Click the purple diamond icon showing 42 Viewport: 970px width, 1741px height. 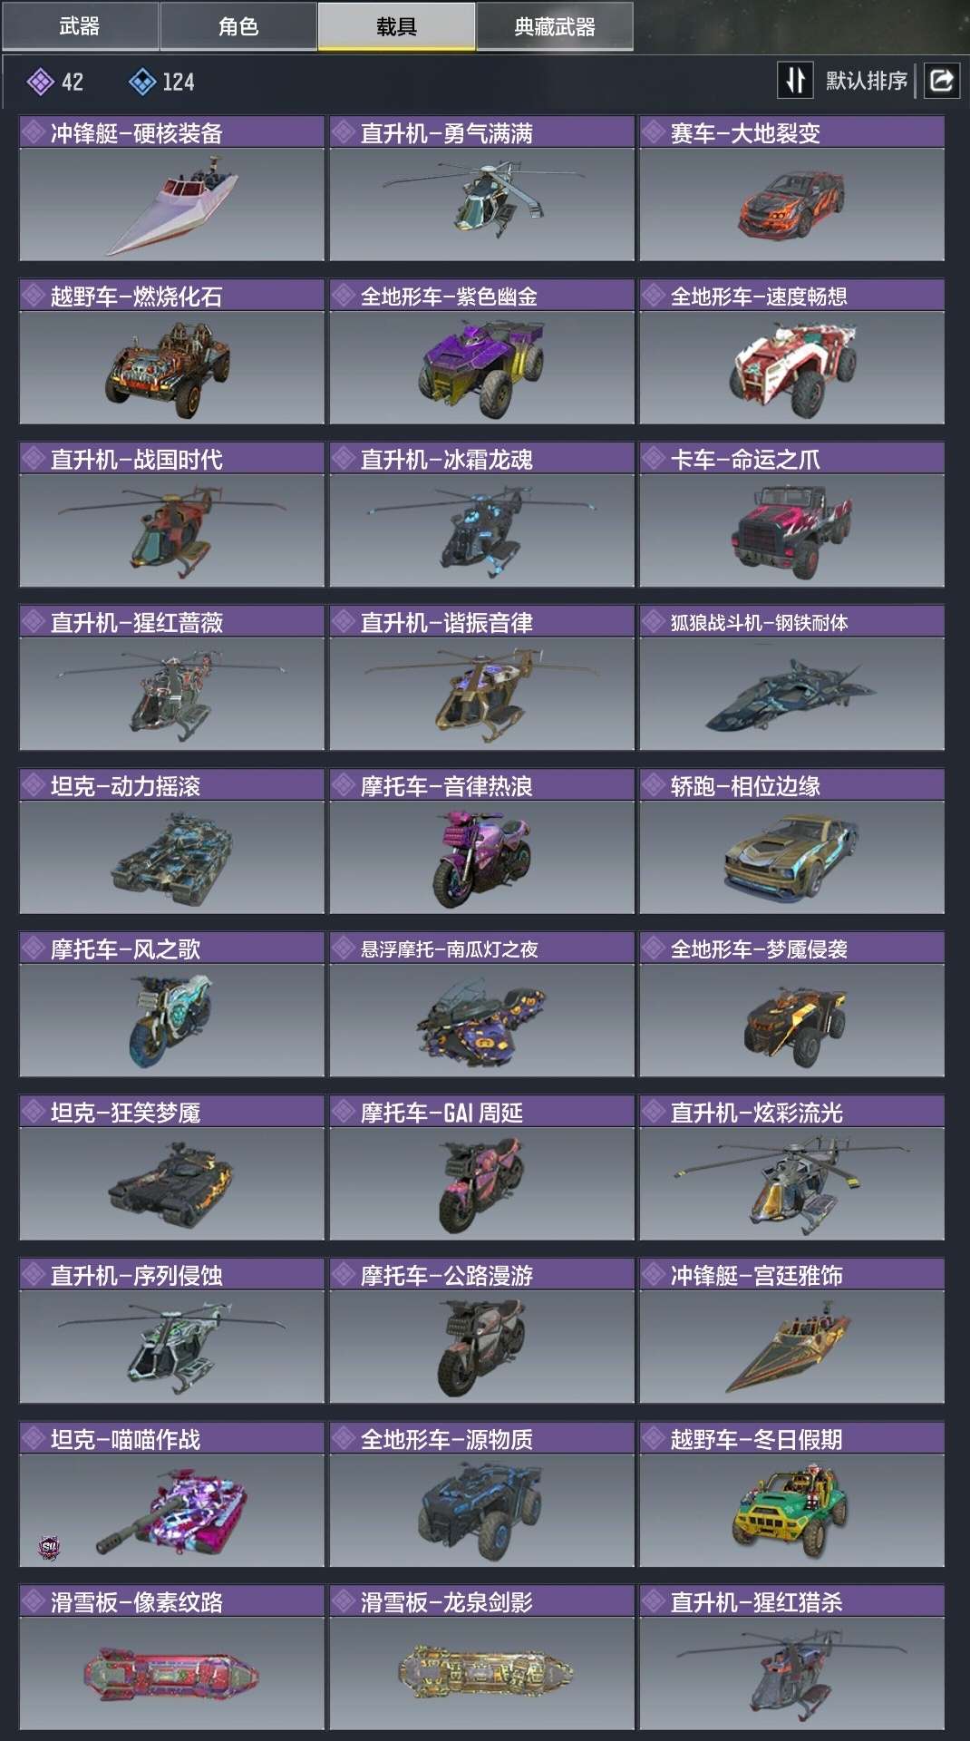[x=40, y=83]
